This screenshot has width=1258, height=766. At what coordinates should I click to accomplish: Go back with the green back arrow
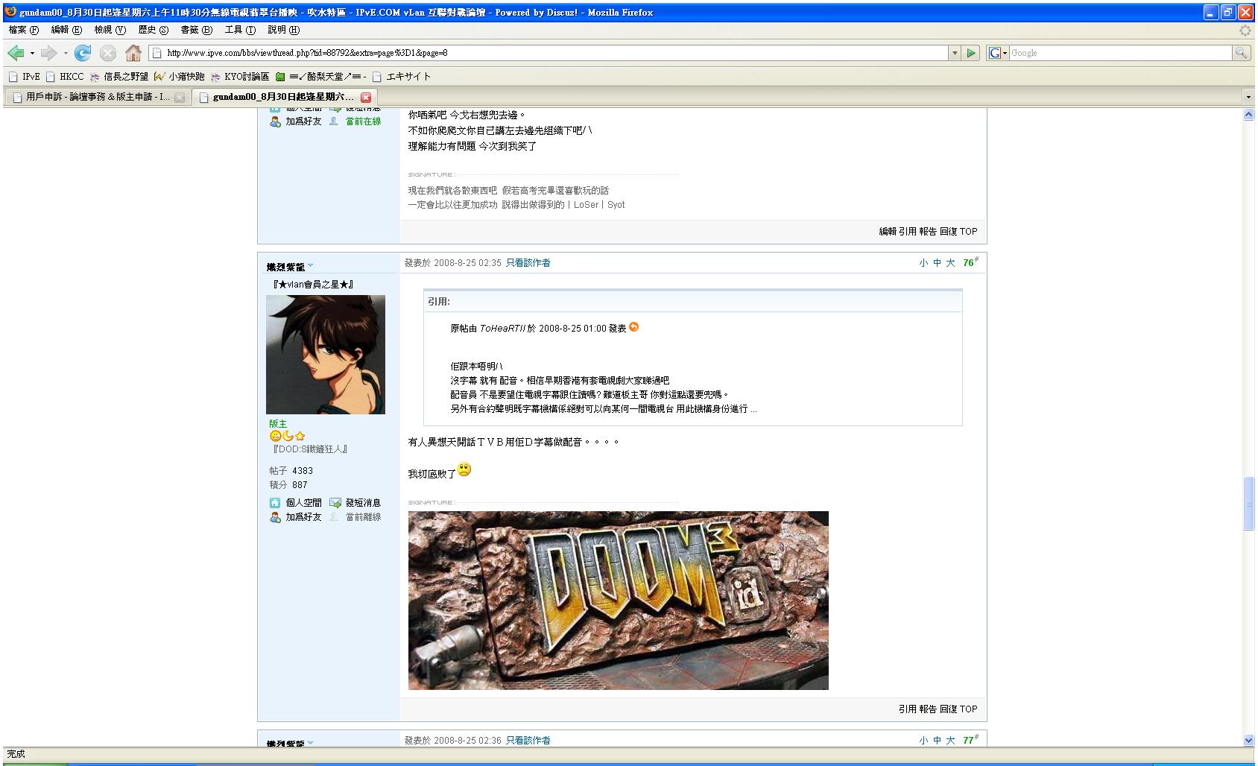(x=15, y=53)
